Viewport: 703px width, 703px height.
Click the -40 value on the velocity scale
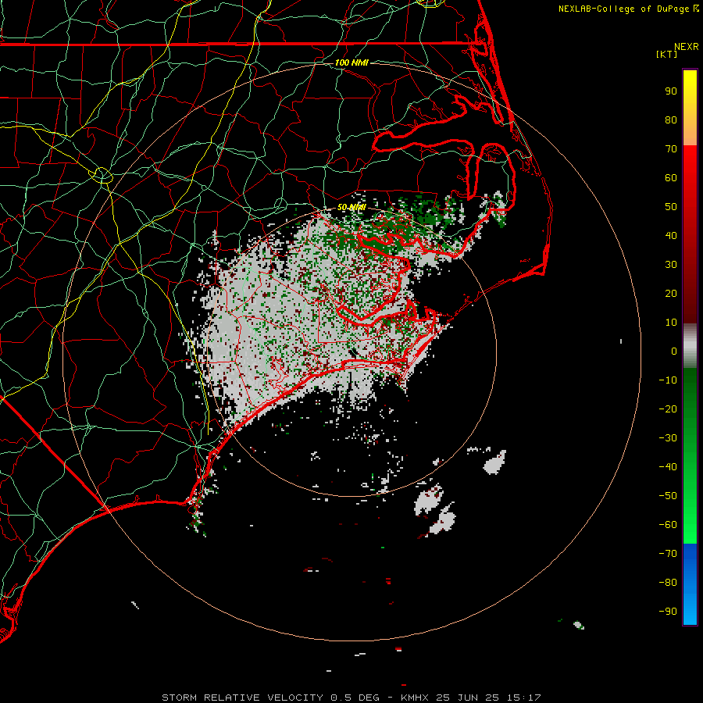point(668,467)
